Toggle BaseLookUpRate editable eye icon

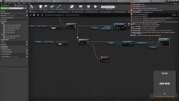tap(27, 52)
